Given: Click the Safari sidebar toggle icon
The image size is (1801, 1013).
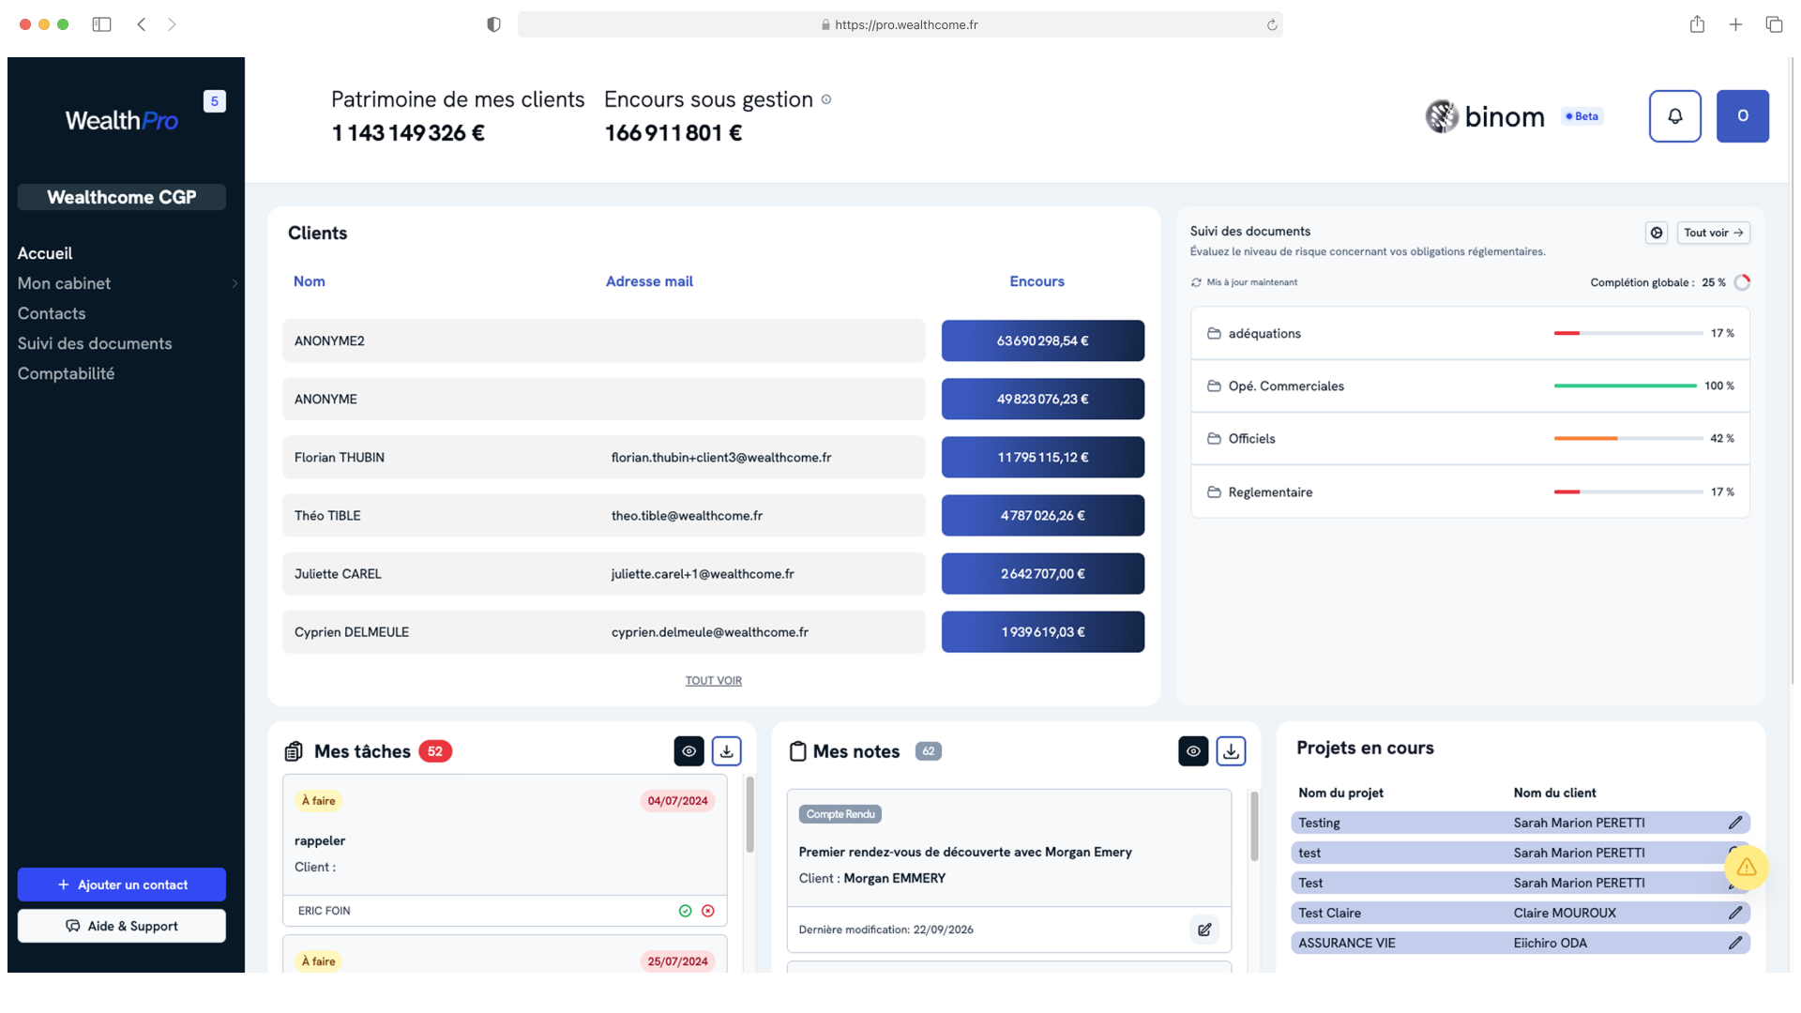Looking at the screenshot, I should tap(101, 24).
